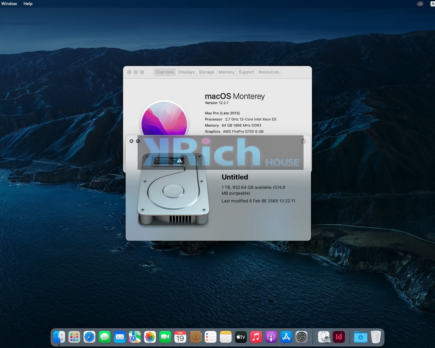
Task: Open the Window menu
Action: click(9, 4)
